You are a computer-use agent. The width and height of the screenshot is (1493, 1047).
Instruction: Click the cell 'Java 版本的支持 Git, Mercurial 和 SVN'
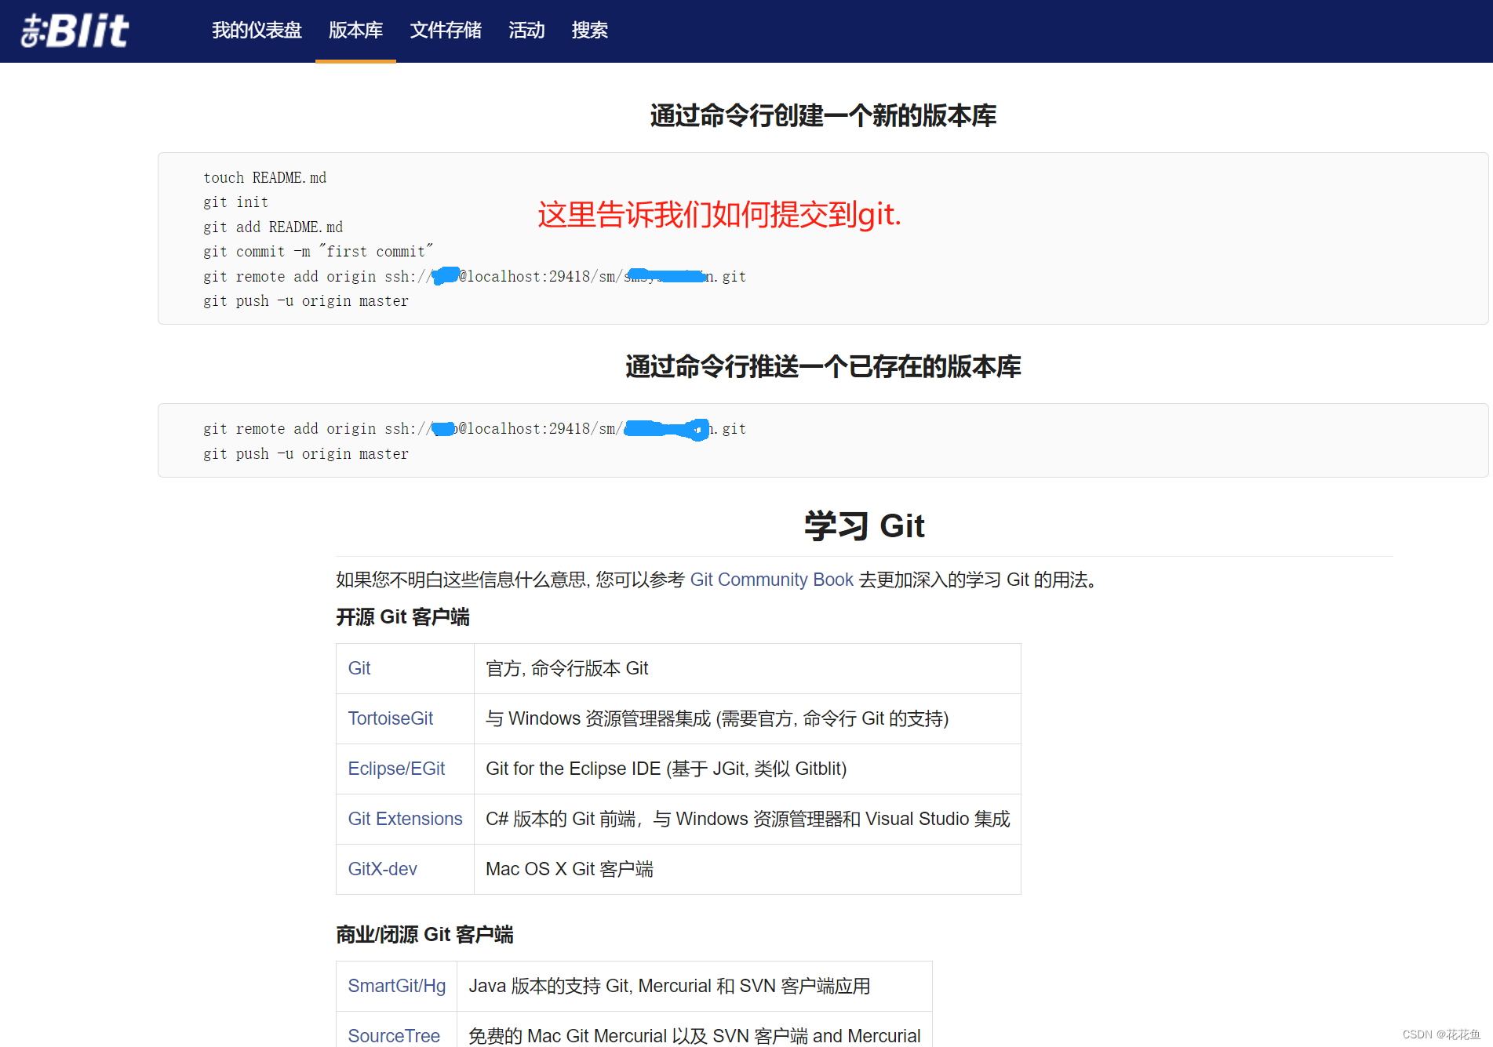[x=694, y=986]
